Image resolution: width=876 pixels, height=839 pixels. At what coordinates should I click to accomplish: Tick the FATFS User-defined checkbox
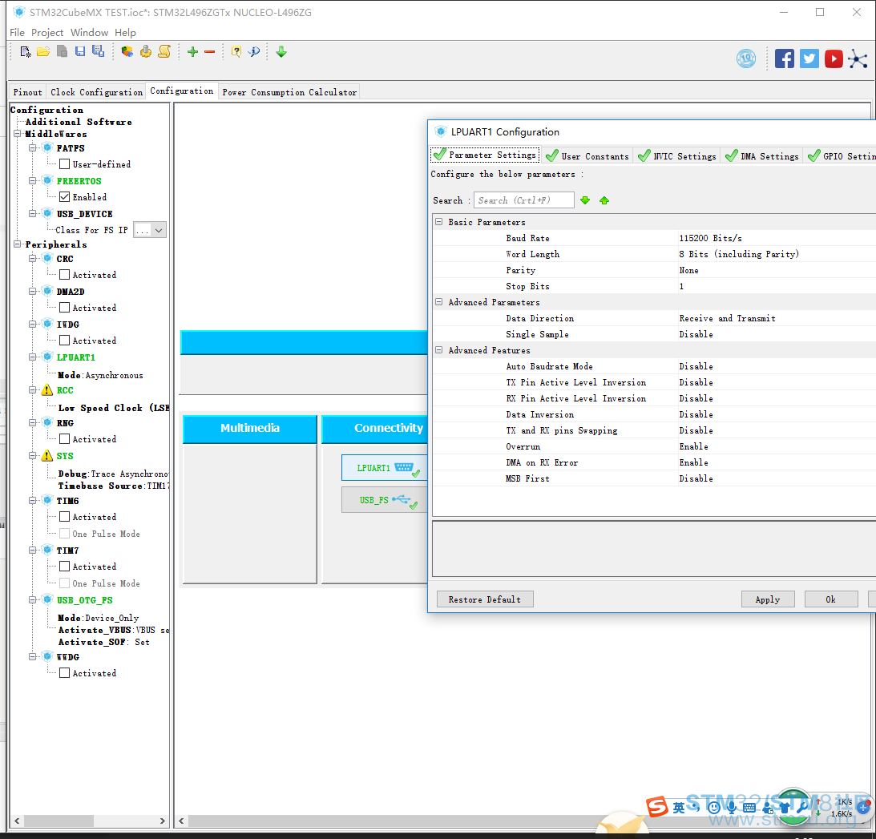point(65,164)
